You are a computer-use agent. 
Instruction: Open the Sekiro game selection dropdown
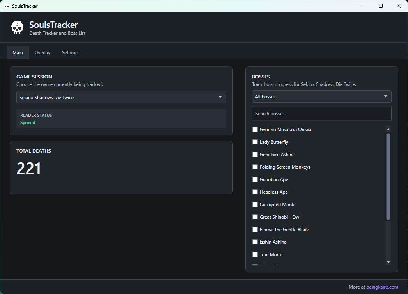121,97
